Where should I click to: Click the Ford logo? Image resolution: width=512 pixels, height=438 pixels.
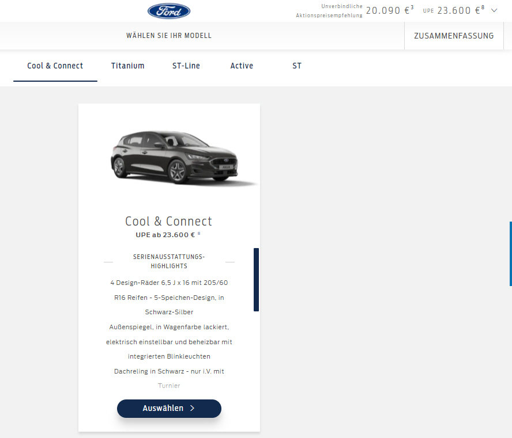point(169,11)
